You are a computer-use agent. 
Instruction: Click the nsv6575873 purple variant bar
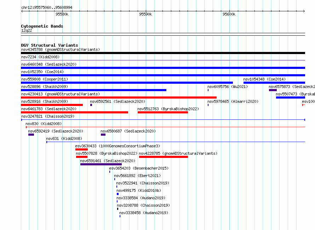click(273, 90)
